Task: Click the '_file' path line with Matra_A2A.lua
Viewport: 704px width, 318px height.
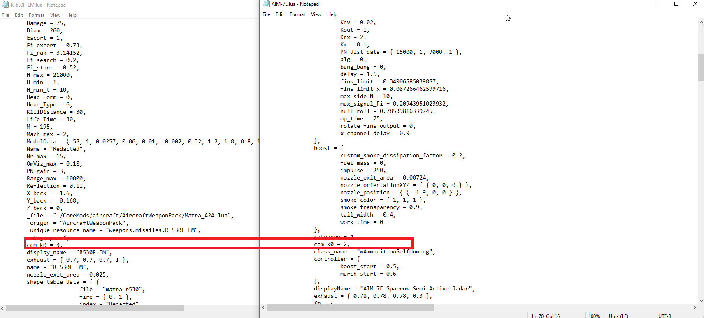Action: coord(130,216)
